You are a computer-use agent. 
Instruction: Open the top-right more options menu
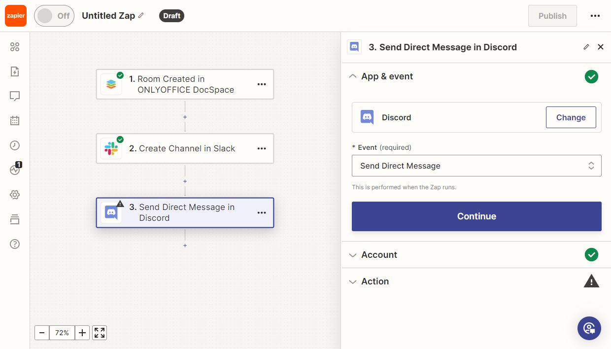(595, 16)
